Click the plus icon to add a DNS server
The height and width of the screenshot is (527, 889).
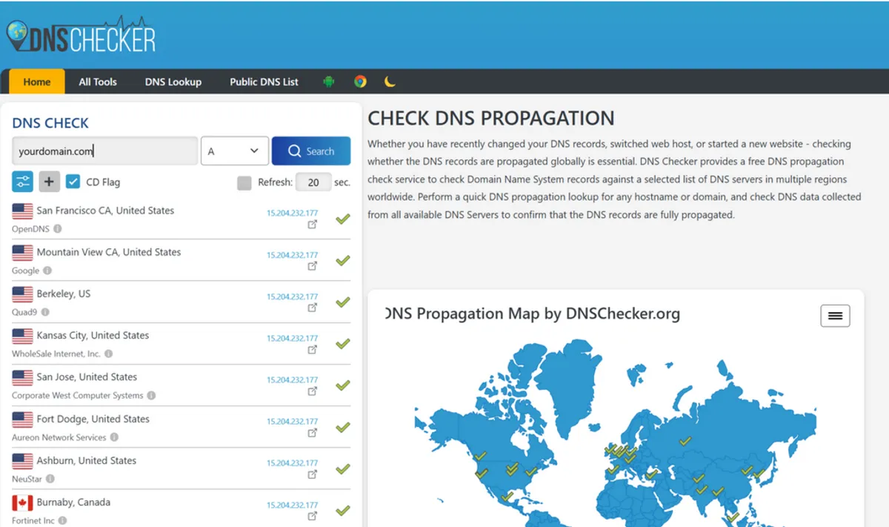pos(49,181)
